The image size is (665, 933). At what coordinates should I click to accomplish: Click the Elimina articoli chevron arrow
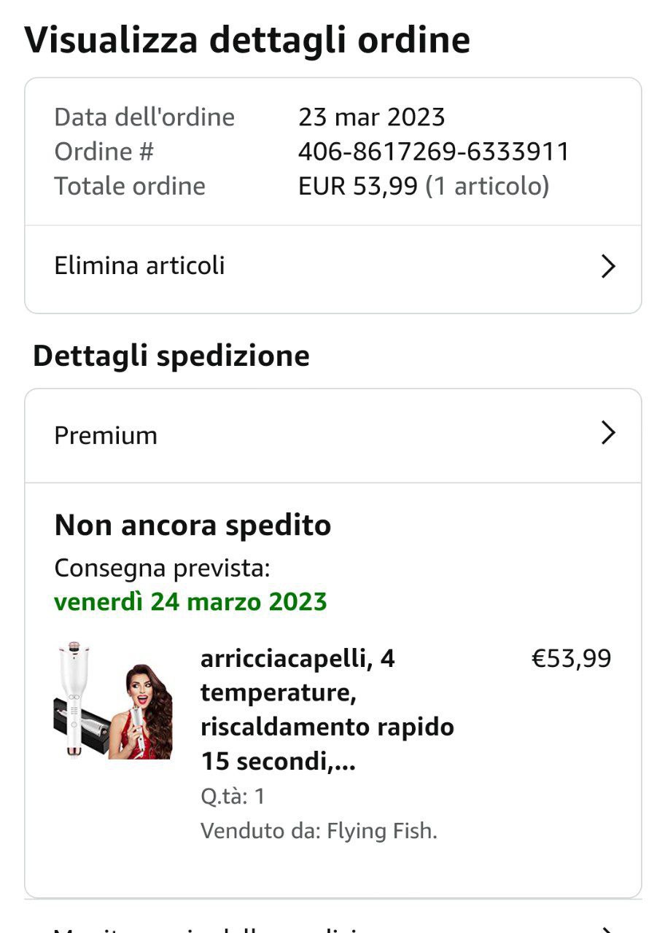pyautogui.click(x=608, y=267)
